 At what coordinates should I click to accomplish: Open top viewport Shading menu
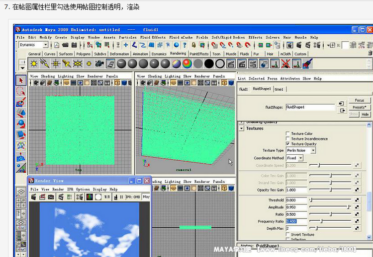click(48, 76)
